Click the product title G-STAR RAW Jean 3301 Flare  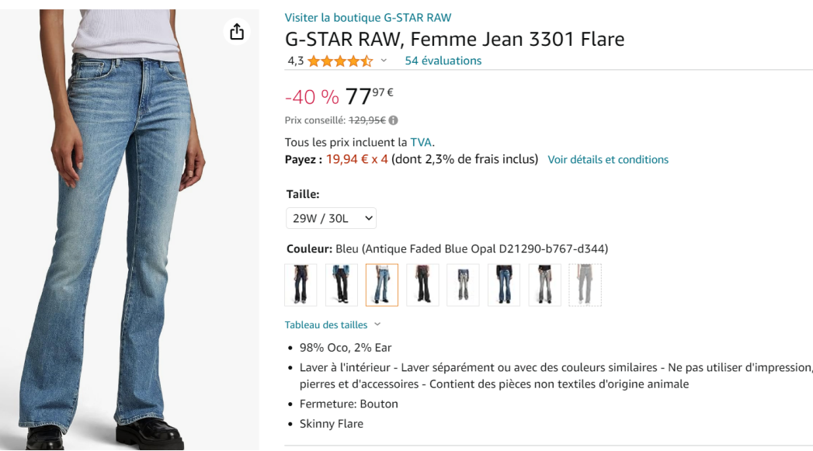tap(454, 39)
